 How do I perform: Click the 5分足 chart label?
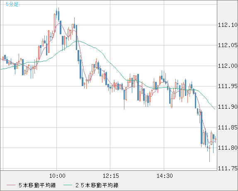tap(12, 4)
